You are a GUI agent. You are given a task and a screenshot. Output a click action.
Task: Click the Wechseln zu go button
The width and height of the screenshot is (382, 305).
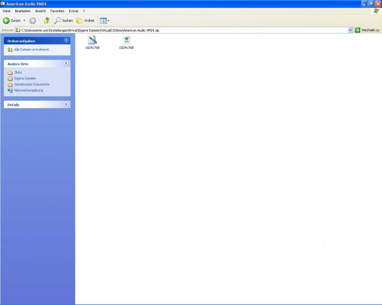pyautogui.click(x=367, y=30)
